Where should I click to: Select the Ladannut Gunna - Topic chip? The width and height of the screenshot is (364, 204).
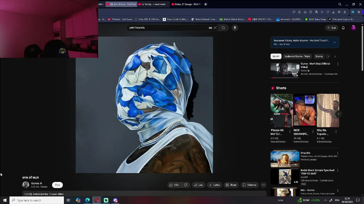(x=297, y=56)
